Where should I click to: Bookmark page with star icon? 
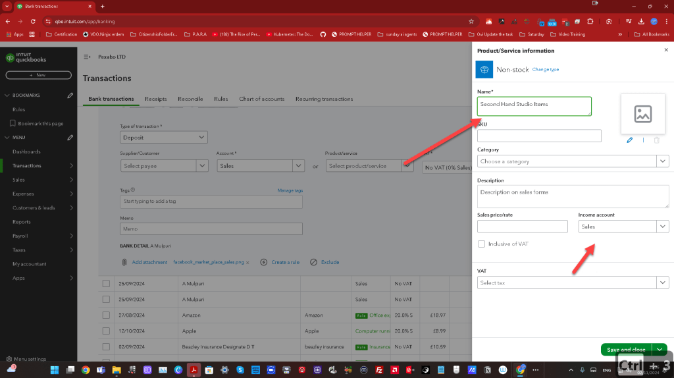[471, 21]
